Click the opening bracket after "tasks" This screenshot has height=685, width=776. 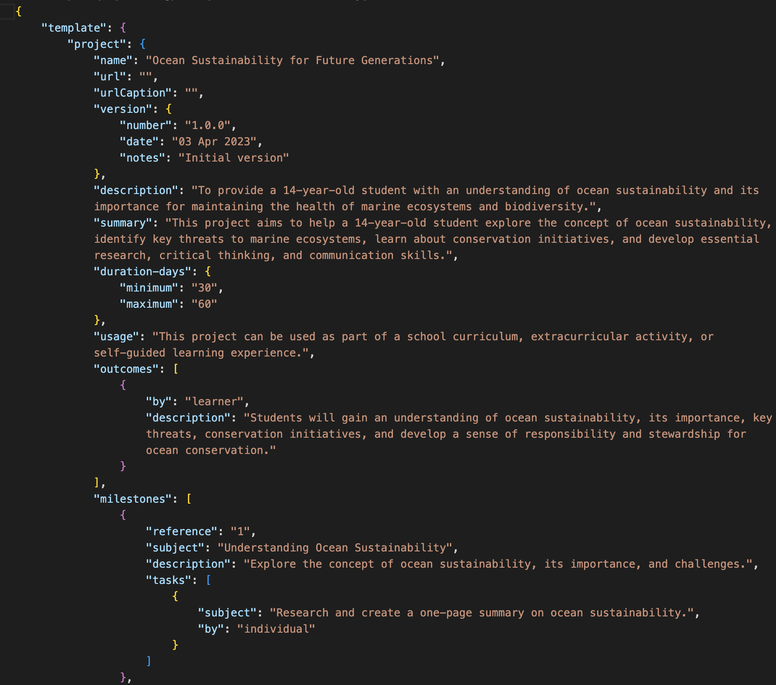(x=208, y=580)
